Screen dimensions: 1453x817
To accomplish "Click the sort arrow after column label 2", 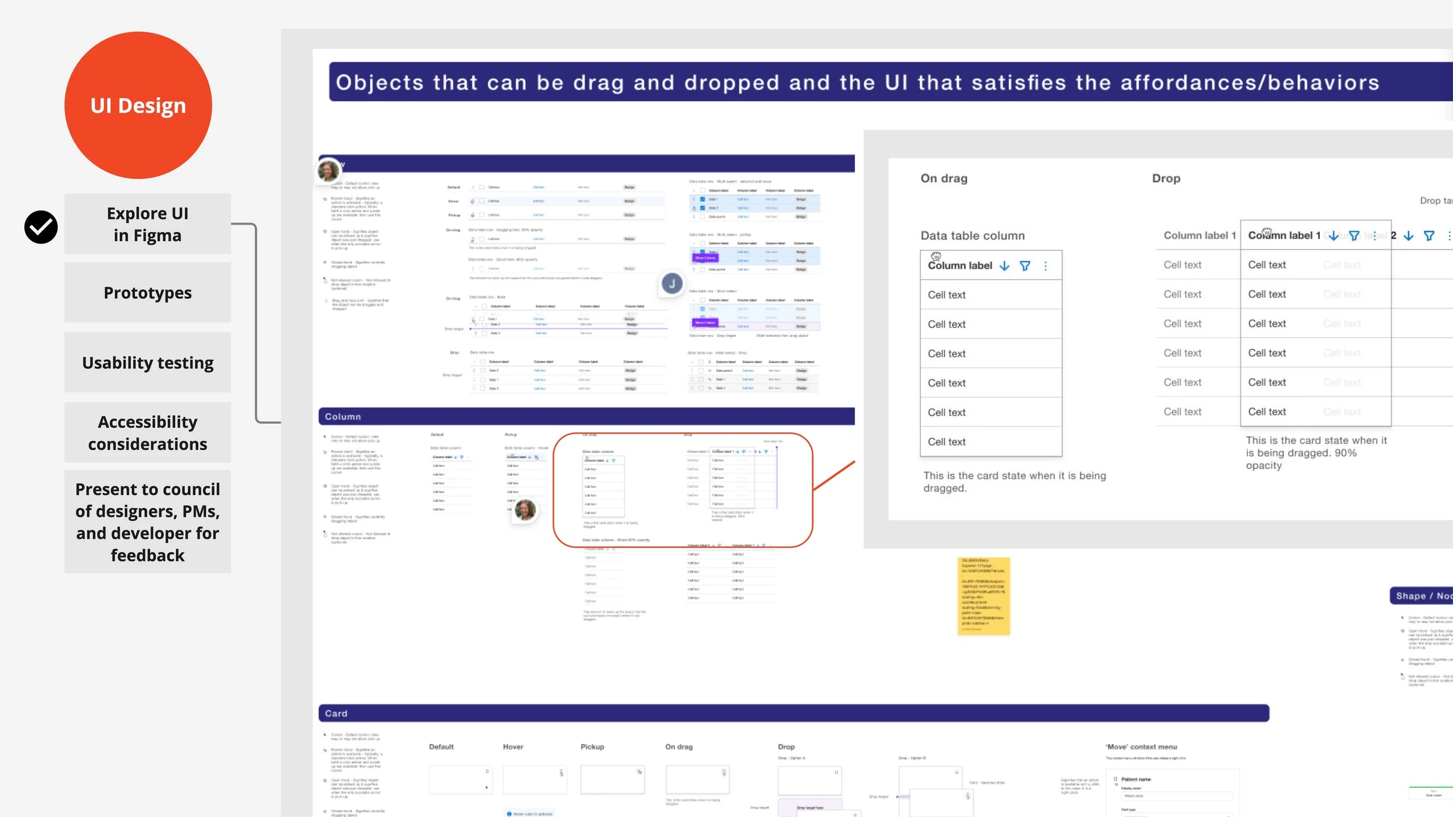I will (1409, 236).
